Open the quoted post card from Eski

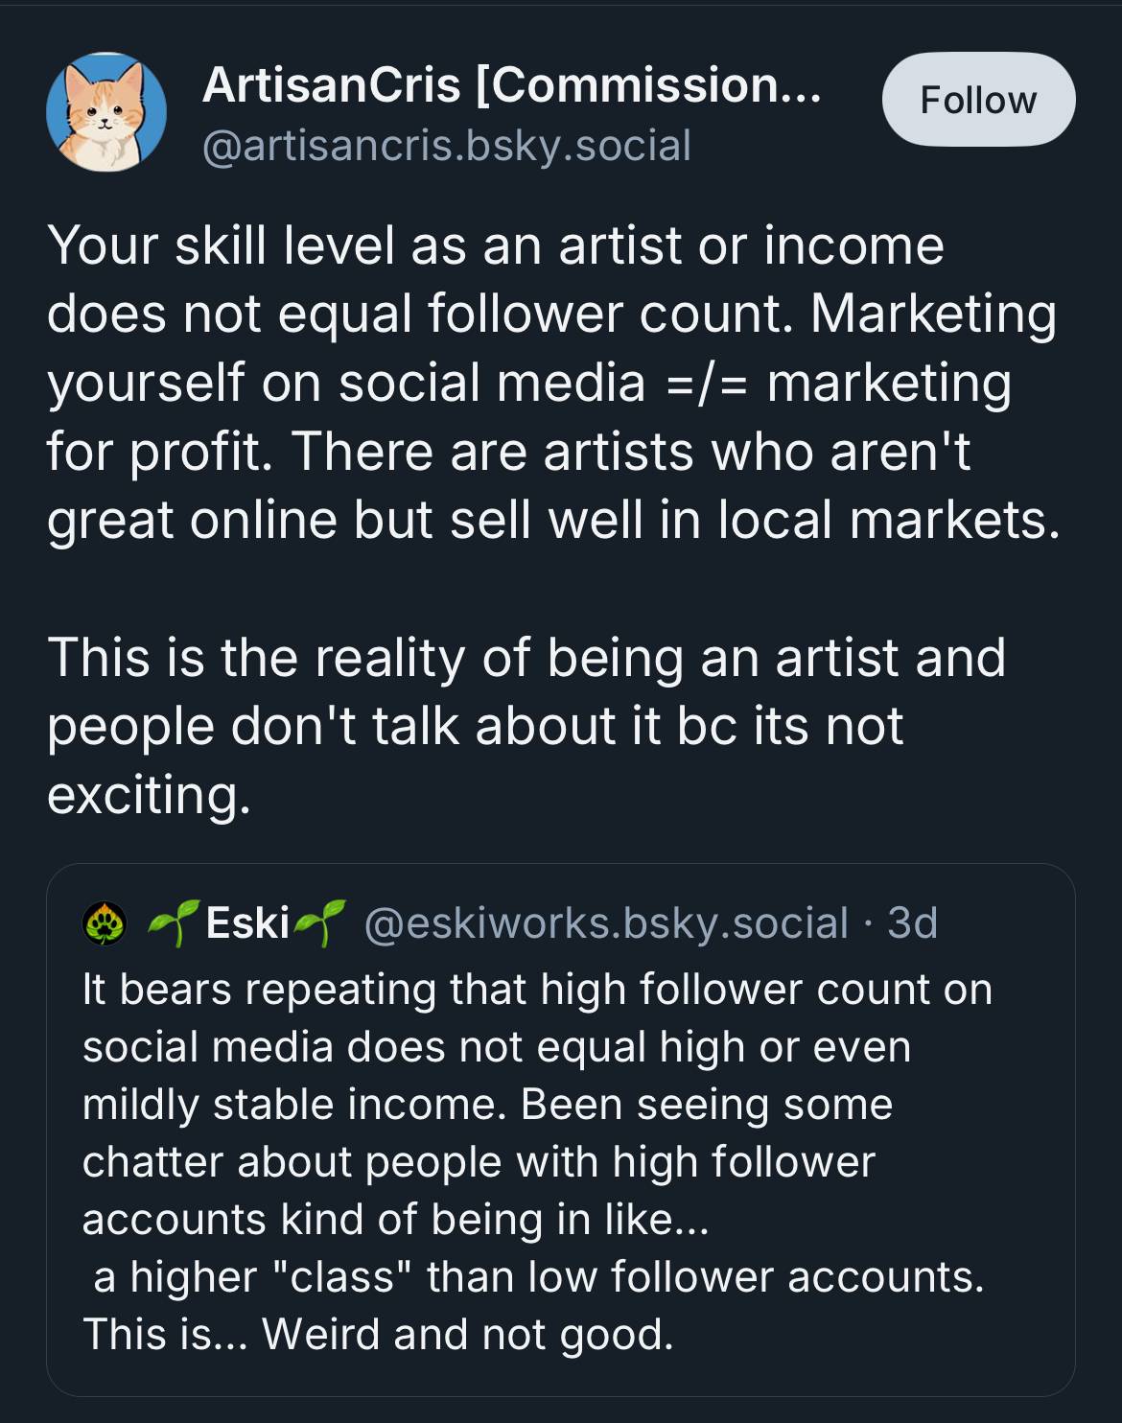pos(560,1151)
